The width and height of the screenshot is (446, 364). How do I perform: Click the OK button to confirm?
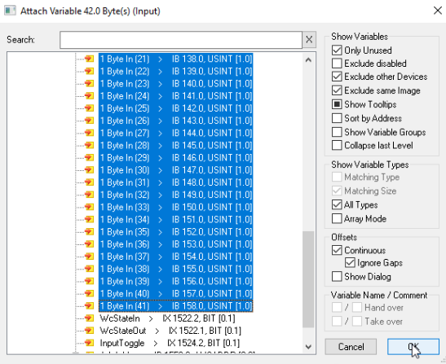[x=413, y=347]
